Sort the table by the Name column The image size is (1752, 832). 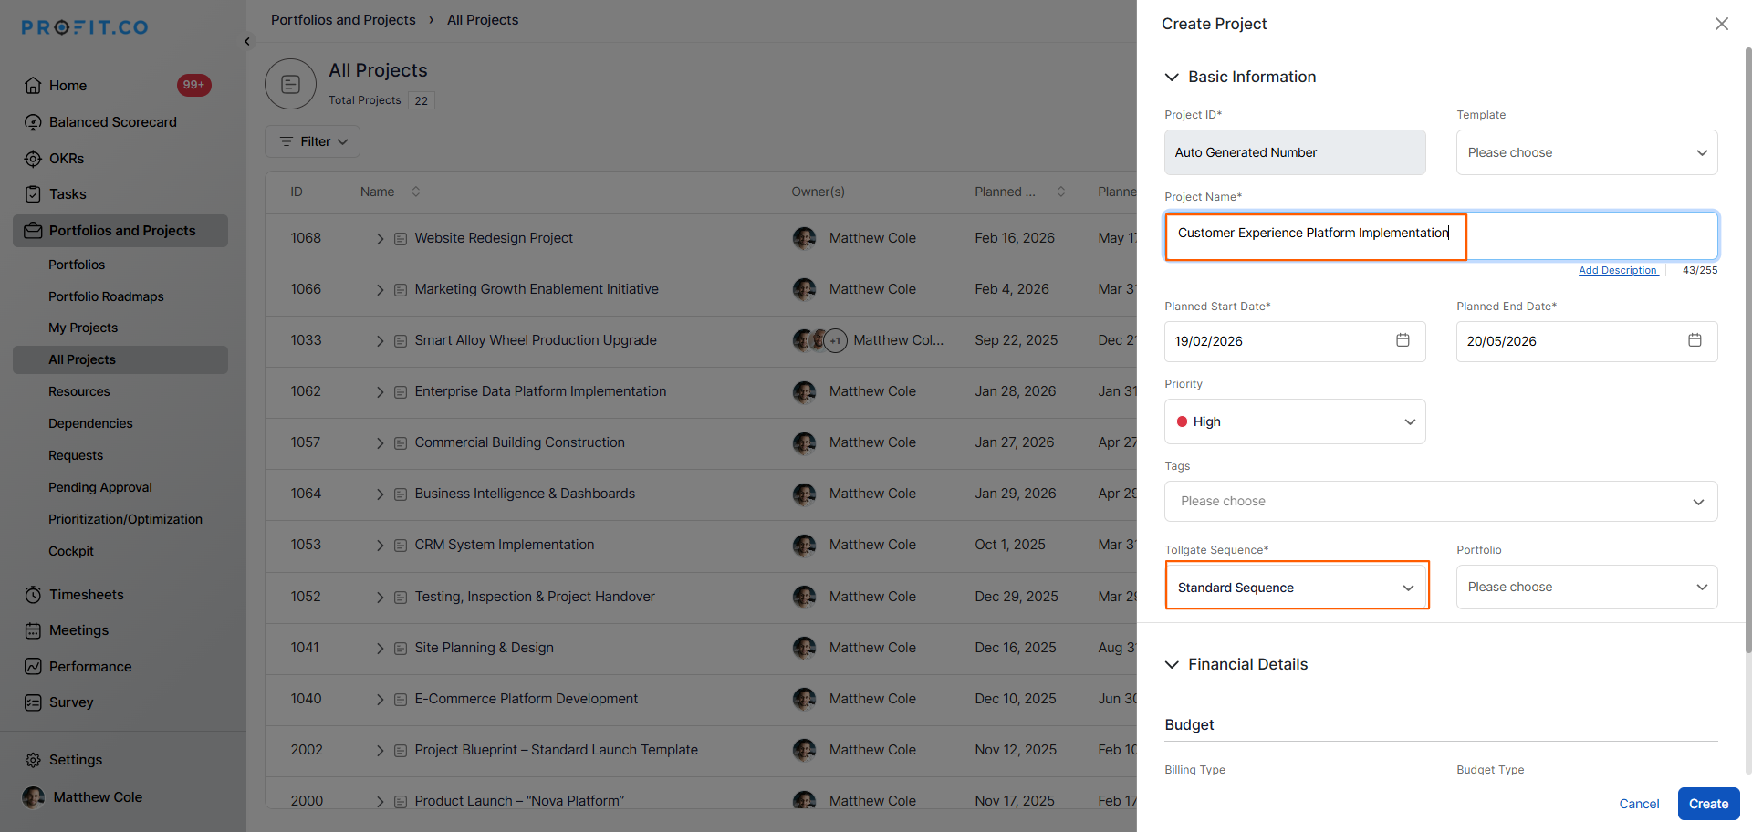[x=416, y=192]
